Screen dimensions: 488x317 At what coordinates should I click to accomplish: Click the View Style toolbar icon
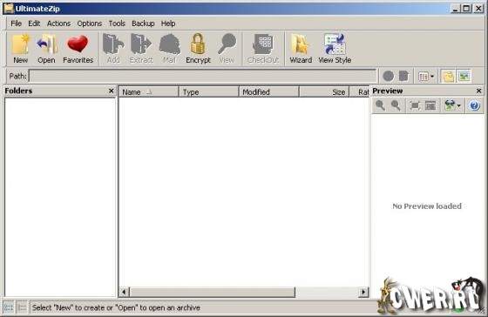(x=335, y=48)
